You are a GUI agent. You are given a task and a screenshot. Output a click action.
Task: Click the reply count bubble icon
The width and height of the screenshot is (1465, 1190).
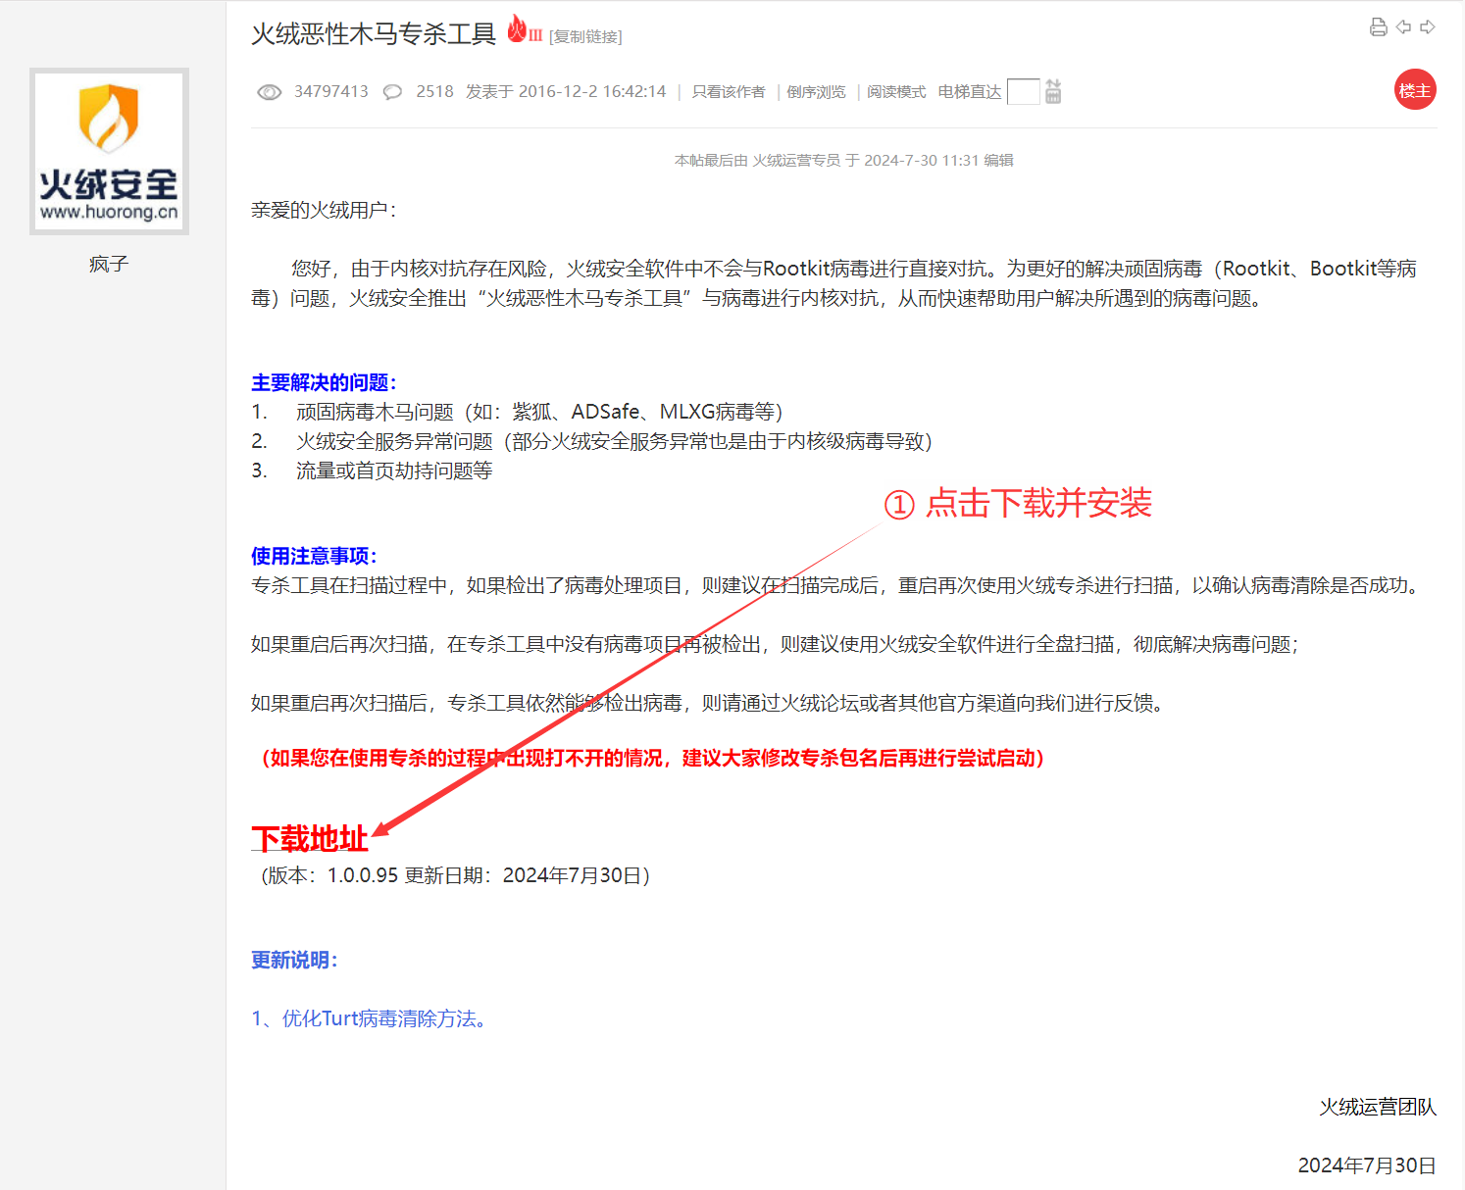tap(392, 92)
